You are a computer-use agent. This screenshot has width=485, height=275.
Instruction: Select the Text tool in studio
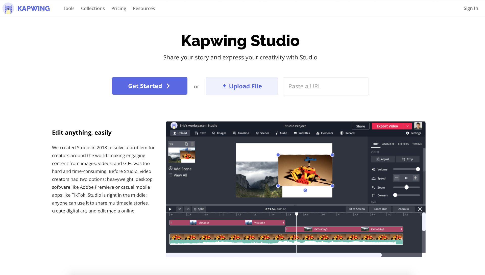click(x=200, y=133)
